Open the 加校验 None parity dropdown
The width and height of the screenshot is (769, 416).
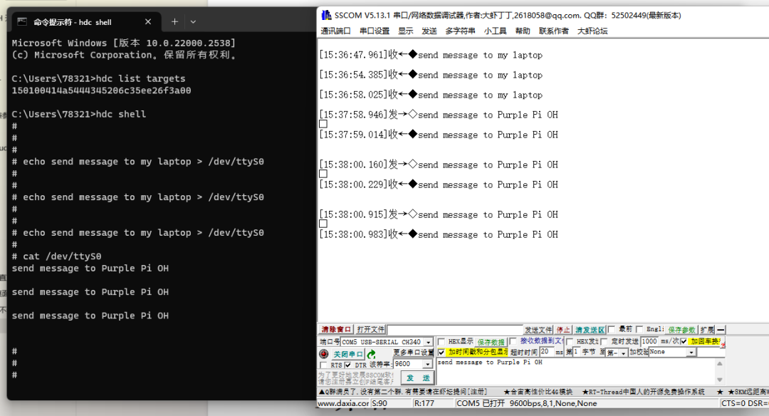[691, 353]
